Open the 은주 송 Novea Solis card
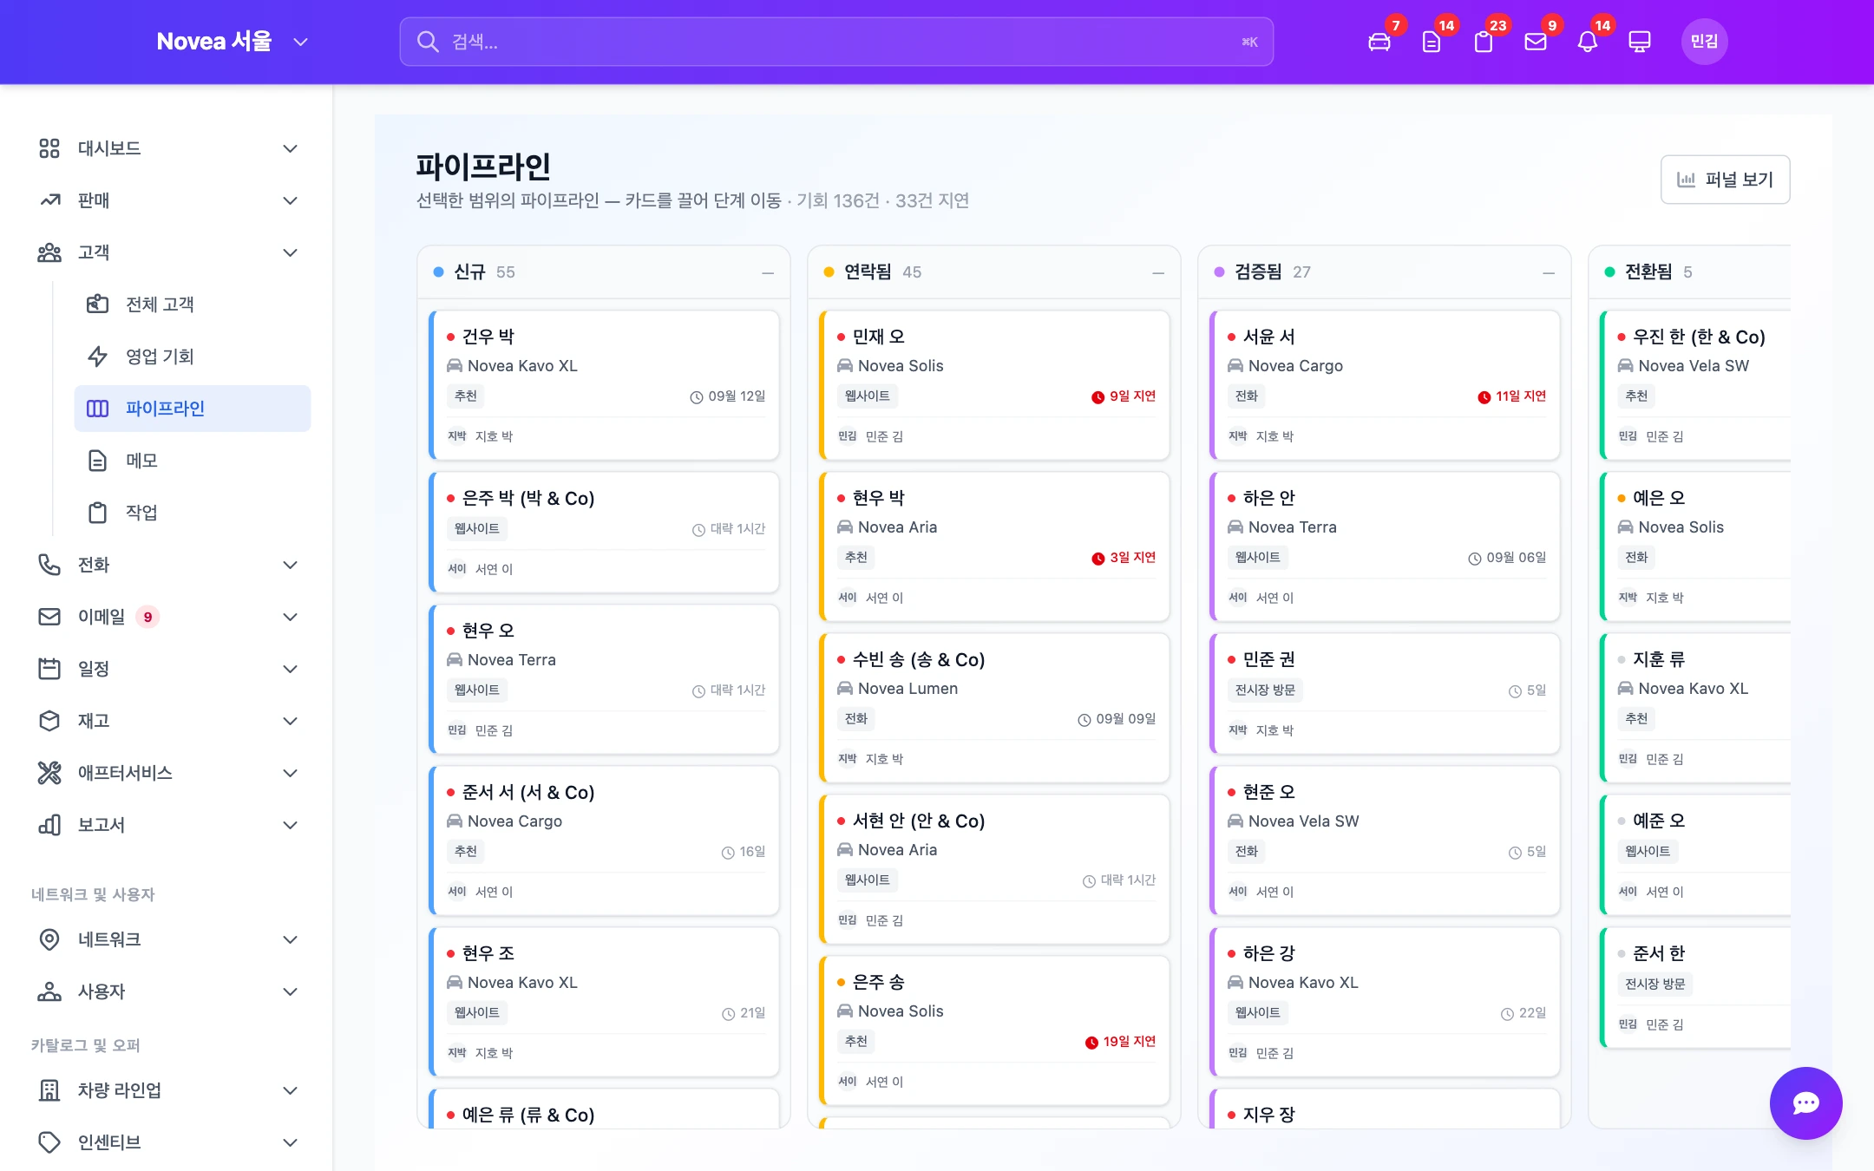The height and width of the screenshot is (1171, 1874). [x=994, y=1030]
